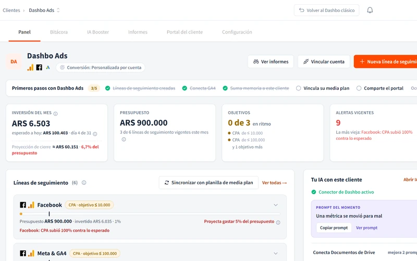Click Volver al Dashbo clásico button
Viewport: 417px width, 261px height.
326,10
